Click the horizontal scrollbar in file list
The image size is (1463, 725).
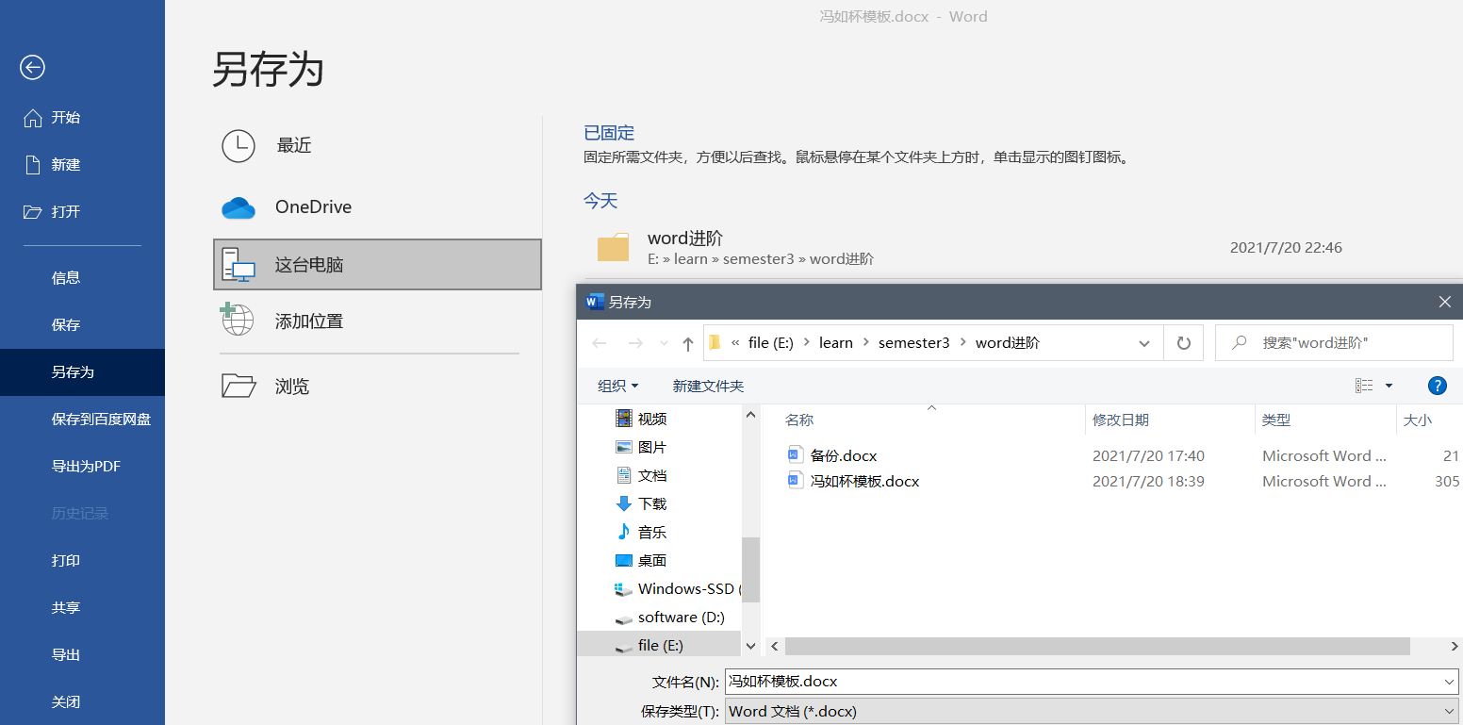pos(1097,646)
